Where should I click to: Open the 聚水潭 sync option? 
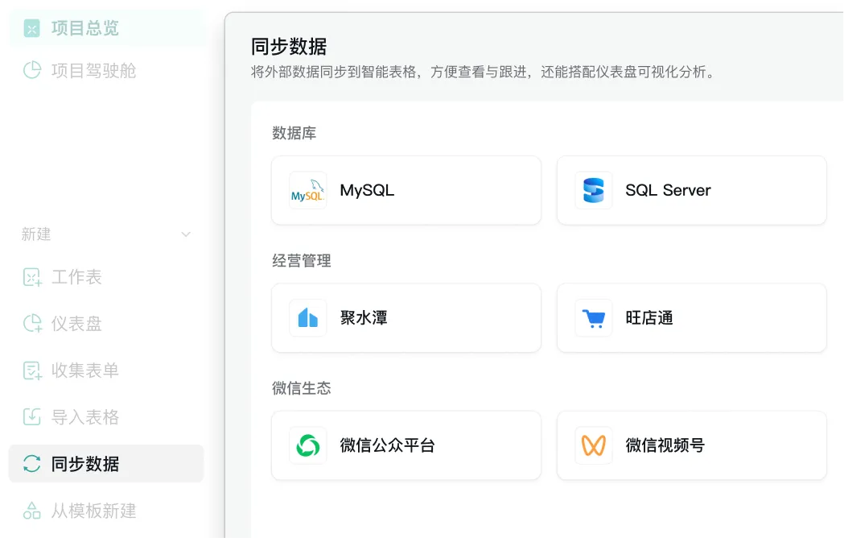406,318
